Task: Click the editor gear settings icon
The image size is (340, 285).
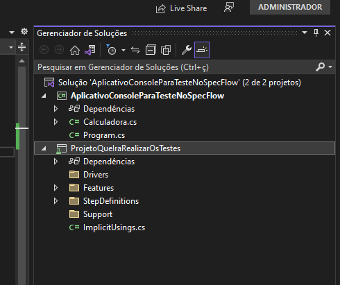Action: 24,31
